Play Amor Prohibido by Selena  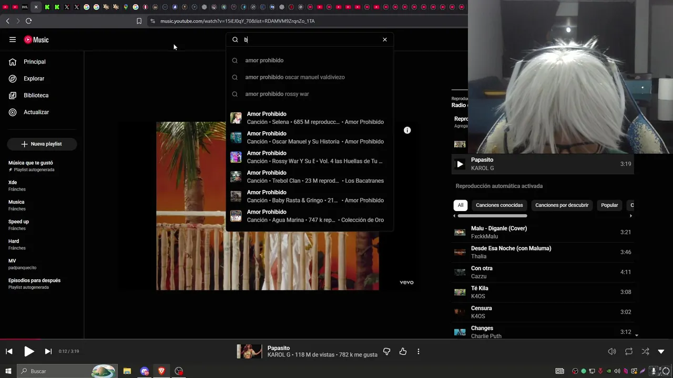310,118
